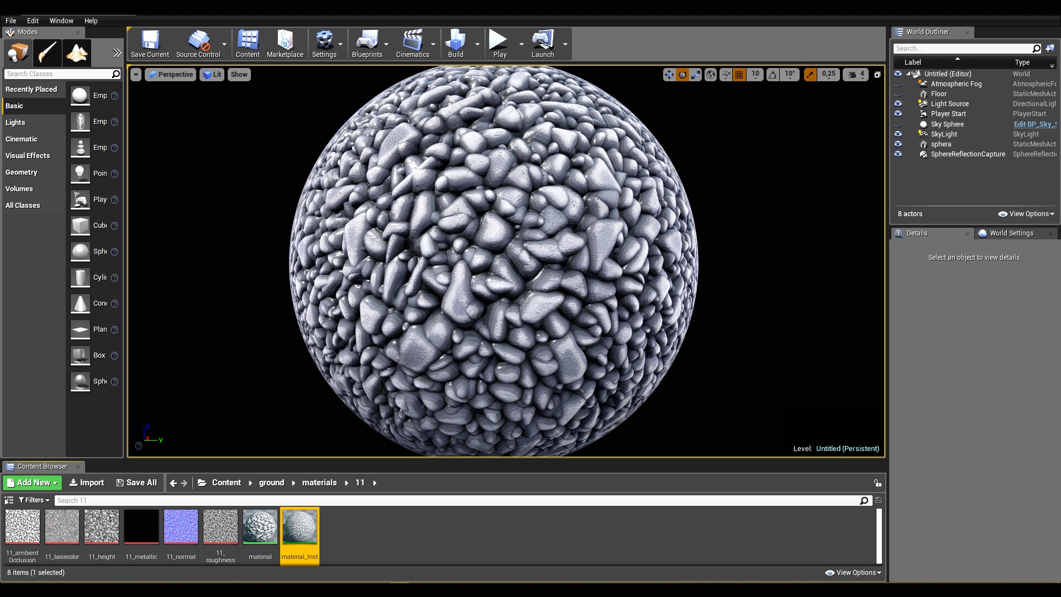The height and width of the screenshot is (597, 1061).
Task: Click Edit BP_Sky link for Sky Sphere
Action: pos(1034,124)
